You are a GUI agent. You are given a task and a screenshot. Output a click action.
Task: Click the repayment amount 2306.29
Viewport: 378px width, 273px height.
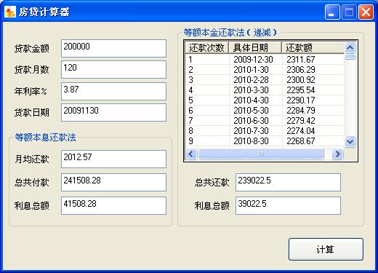(301, 70)
